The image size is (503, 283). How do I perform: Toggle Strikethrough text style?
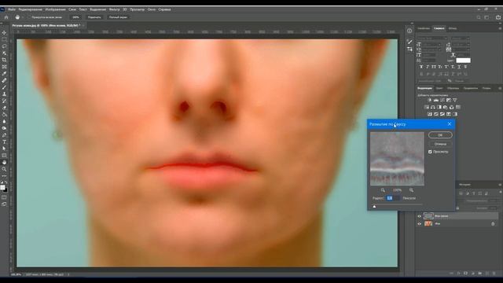point(465,67)
